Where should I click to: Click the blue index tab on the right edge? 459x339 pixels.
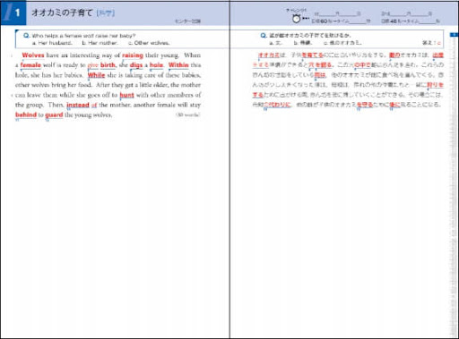coord(454,35)
